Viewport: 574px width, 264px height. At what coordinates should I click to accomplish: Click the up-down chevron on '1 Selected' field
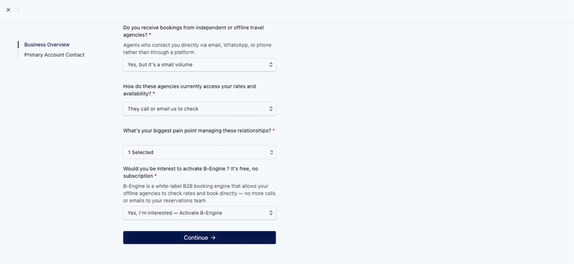pyautogui.click(x=271, y=152)
